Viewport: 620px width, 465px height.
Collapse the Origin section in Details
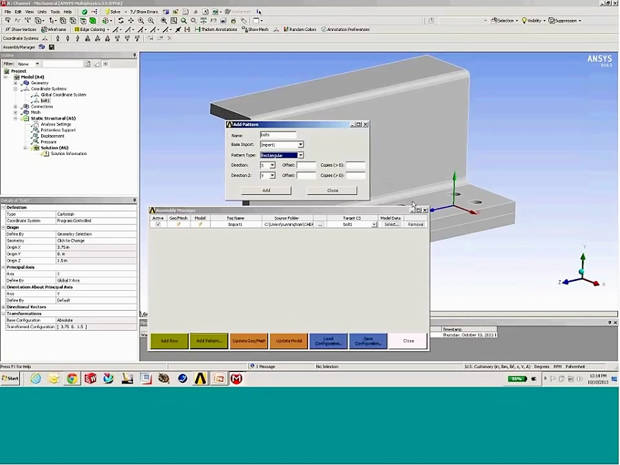(x=3, y=227)
